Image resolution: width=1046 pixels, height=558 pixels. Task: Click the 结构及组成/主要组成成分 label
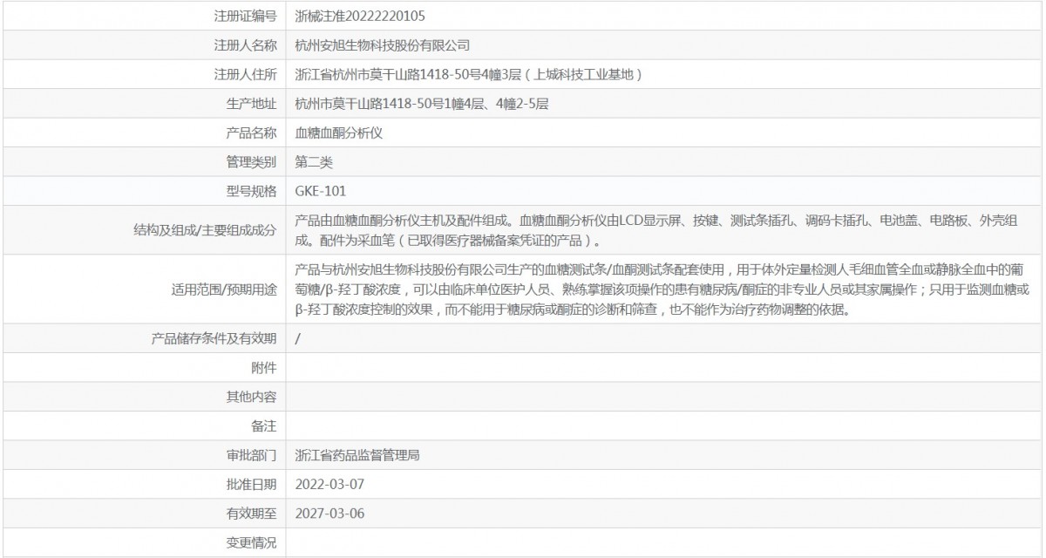(205, 230)
